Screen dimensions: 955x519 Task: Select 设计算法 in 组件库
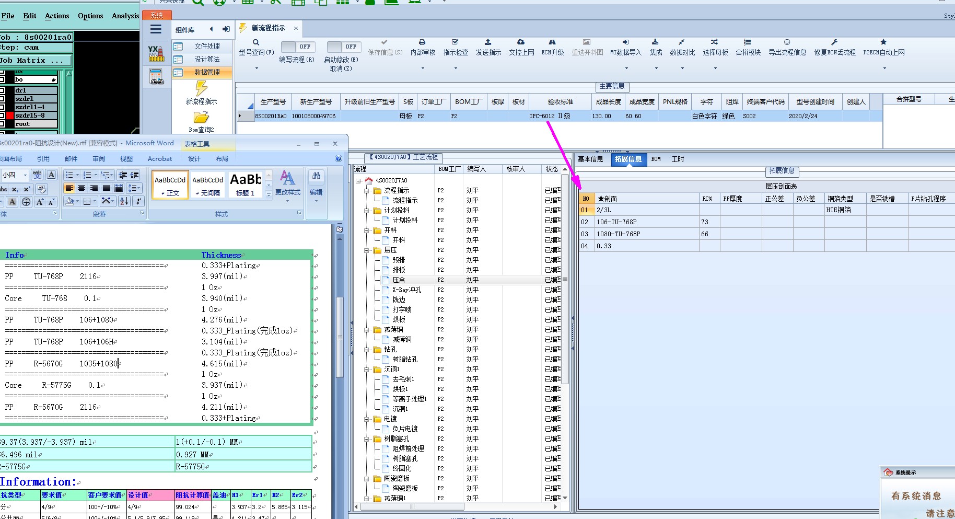pos(202,59)
